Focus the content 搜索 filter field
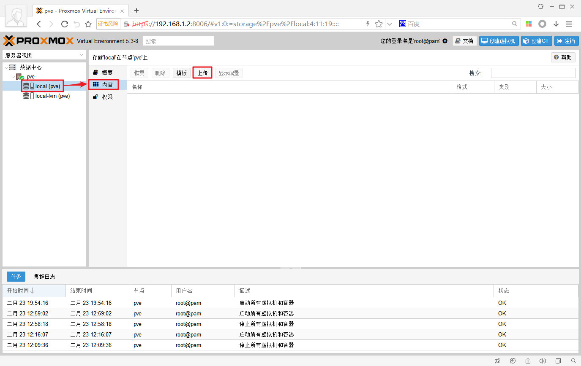The image size is (581, 366). 533,73
